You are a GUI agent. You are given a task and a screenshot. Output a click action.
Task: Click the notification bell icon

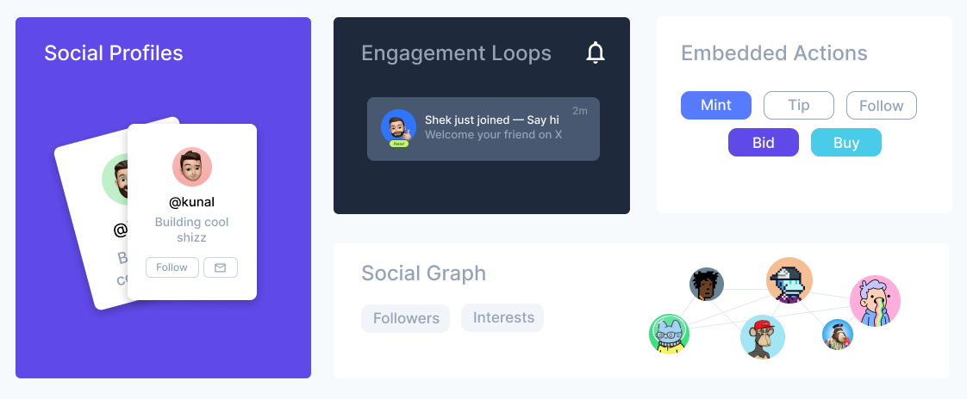coord(596,53)
